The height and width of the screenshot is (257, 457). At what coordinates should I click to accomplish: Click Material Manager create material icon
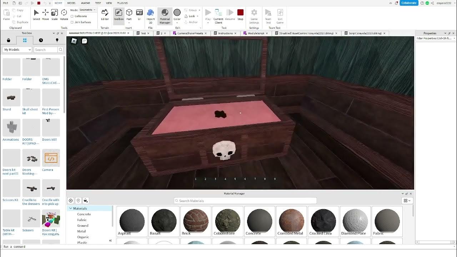[x=71, y=201]
